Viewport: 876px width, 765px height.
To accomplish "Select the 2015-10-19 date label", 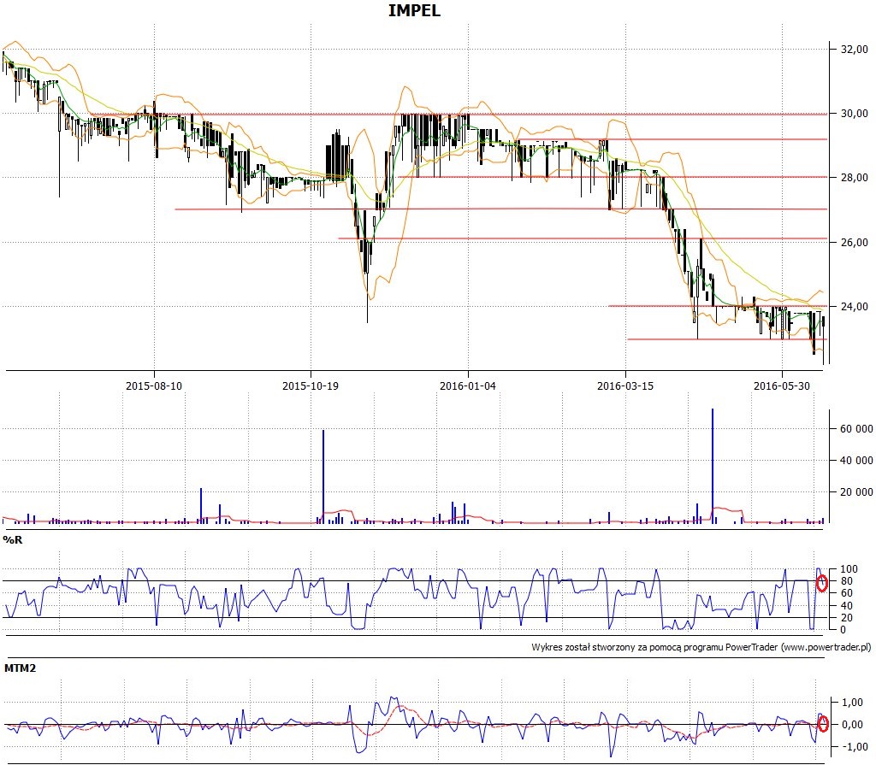I will pos(310,385).
